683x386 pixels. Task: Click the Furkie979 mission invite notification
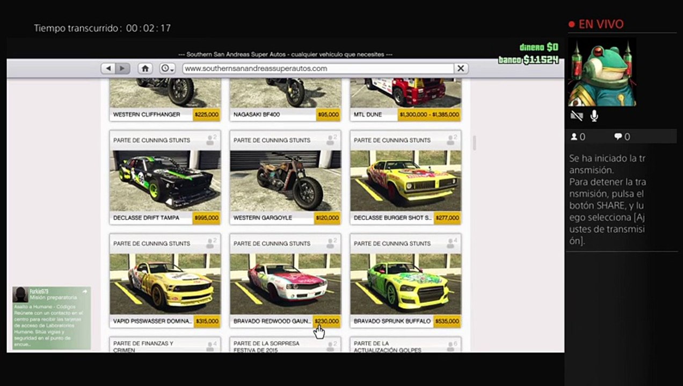pyautogui.click(x=52, y=318)
